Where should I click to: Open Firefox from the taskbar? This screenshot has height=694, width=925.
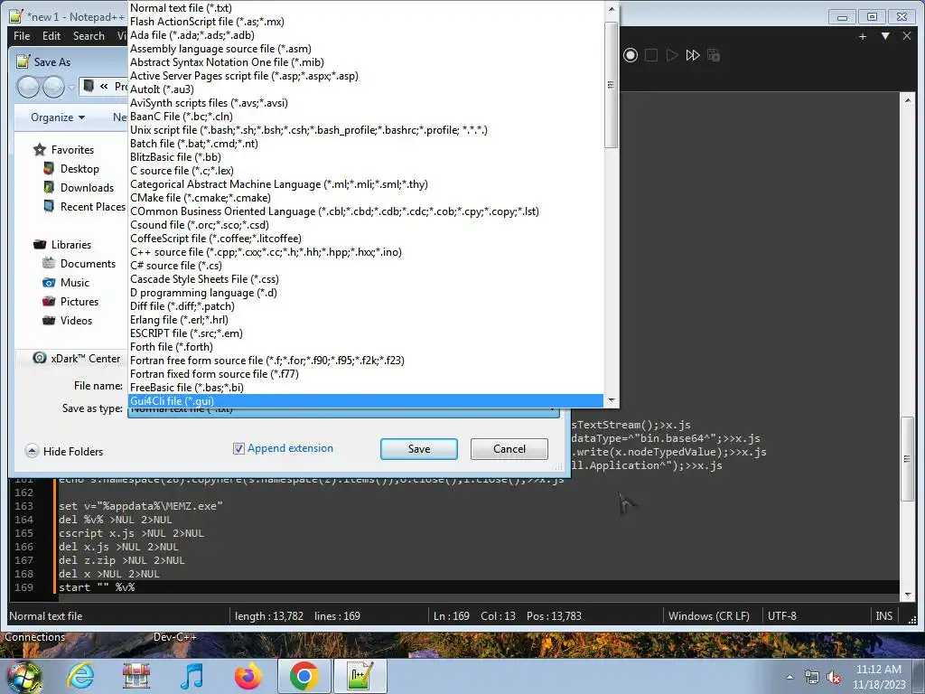(248, 676)
